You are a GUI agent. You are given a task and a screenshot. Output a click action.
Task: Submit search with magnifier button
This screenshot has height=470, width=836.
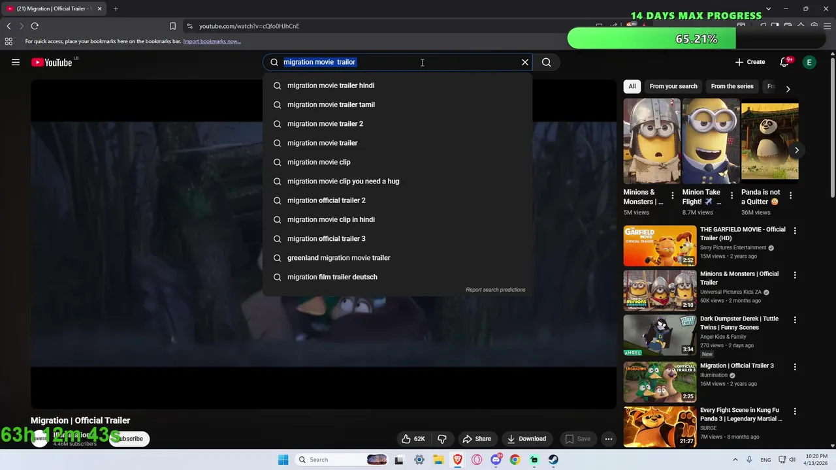pos(547,62)
